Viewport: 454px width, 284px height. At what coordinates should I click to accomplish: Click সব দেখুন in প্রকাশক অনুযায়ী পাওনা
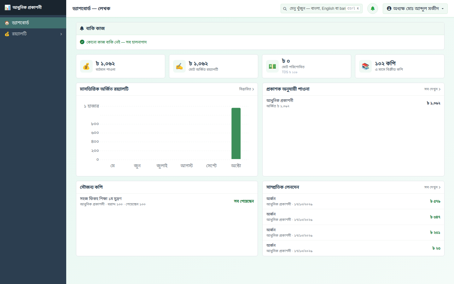(x=432, y=89)
